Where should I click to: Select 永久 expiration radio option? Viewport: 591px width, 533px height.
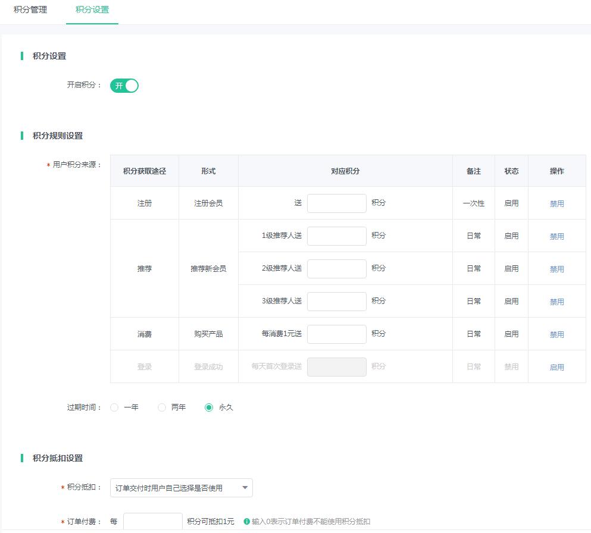[209, 407]
